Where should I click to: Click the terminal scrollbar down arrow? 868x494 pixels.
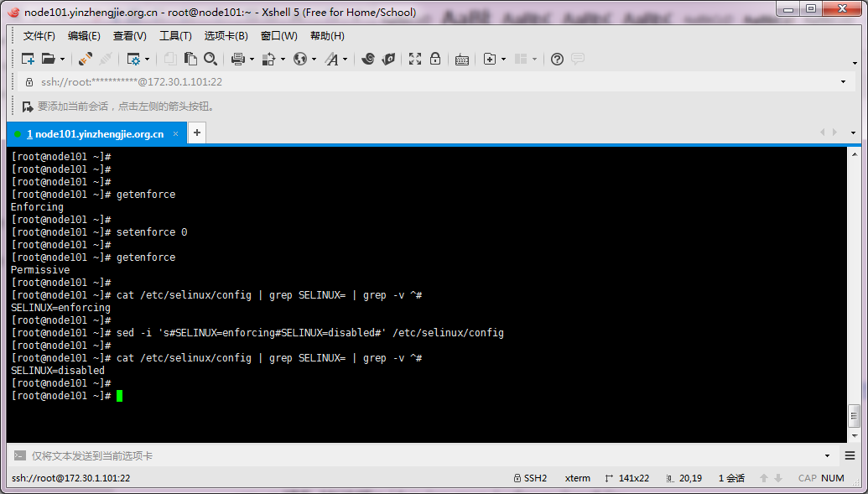[x=855, y=435]
